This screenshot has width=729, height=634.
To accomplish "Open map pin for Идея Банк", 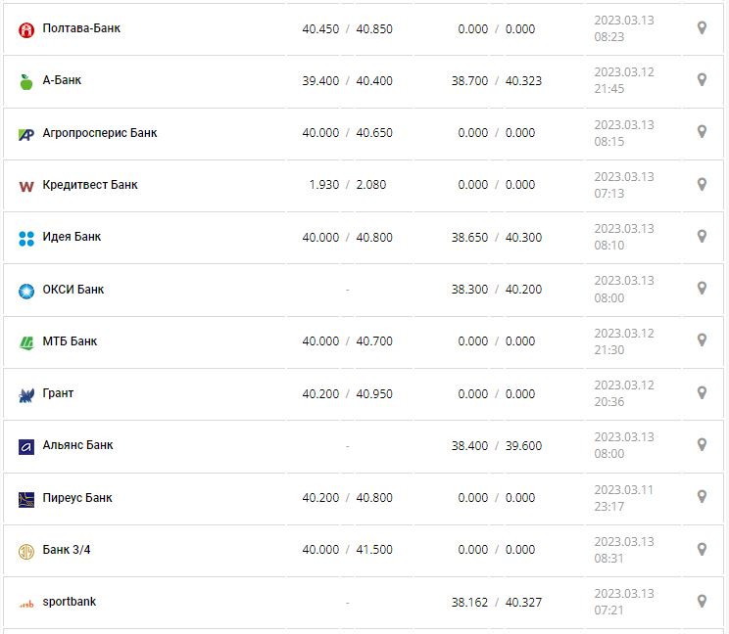I will point(702,236).
